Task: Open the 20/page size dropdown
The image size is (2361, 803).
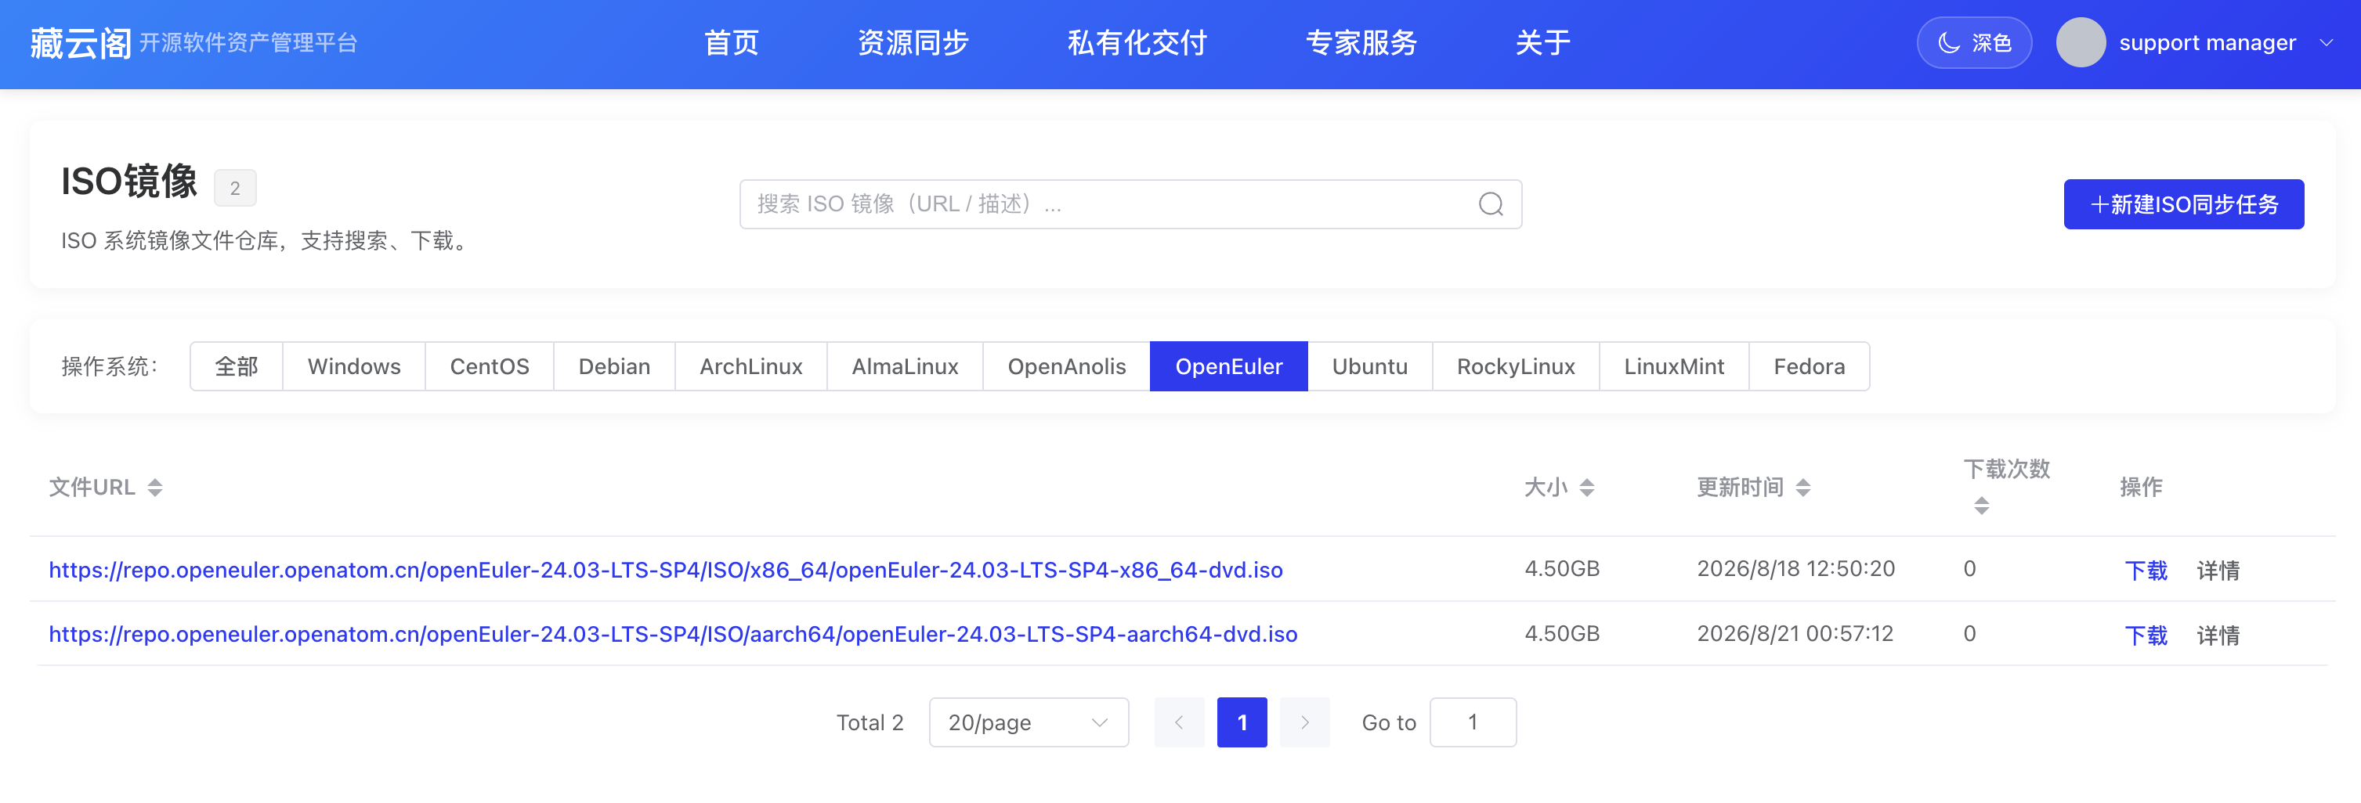Action: [1029, 722]
